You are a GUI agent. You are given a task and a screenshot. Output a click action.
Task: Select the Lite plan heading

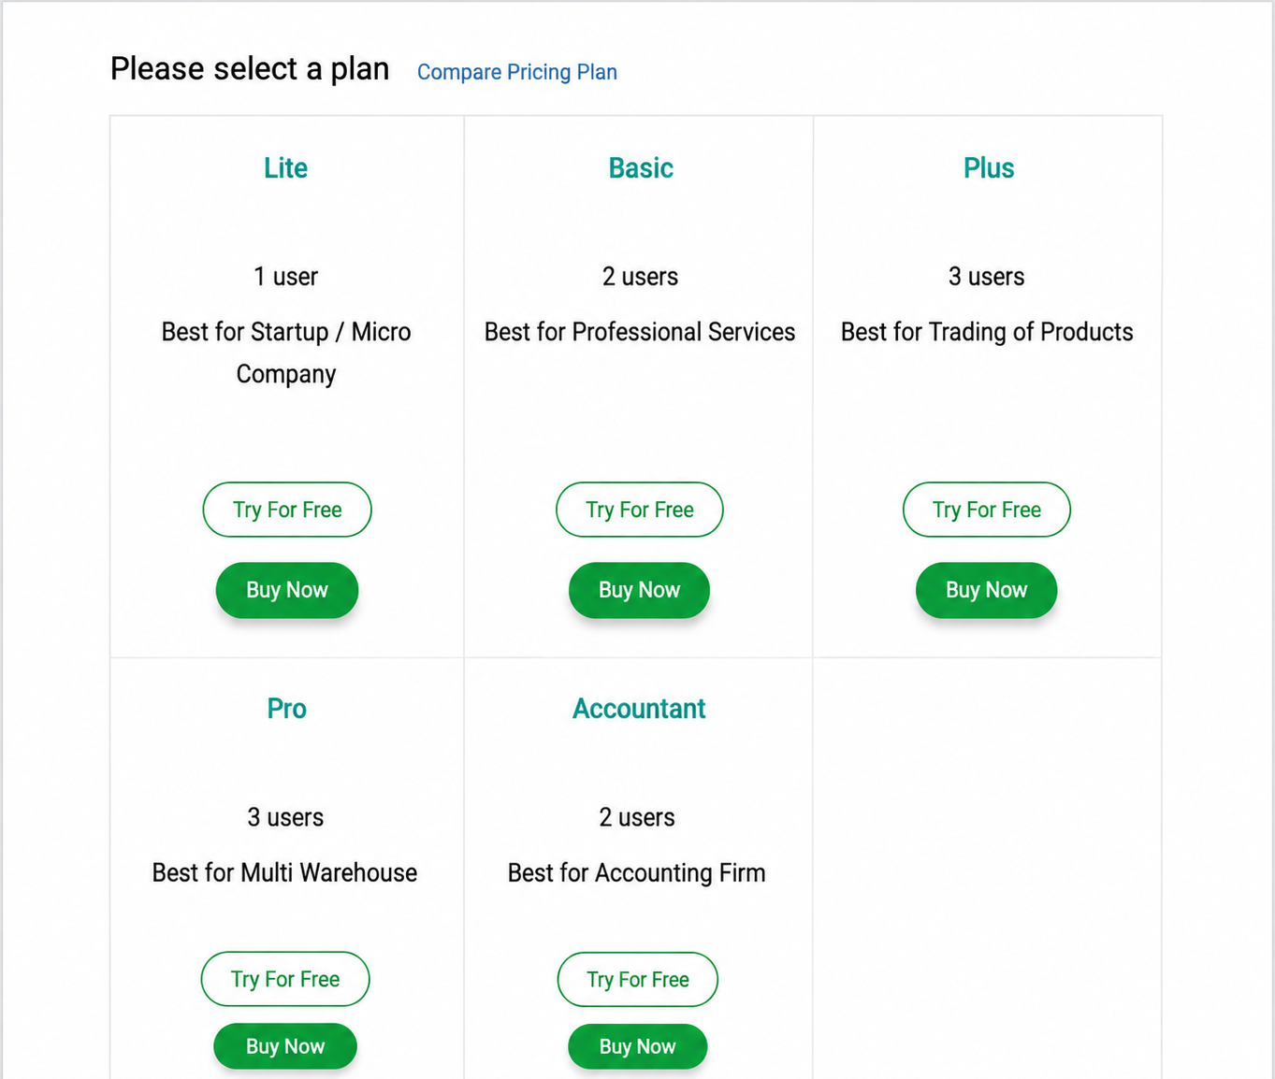pos(285,168)
